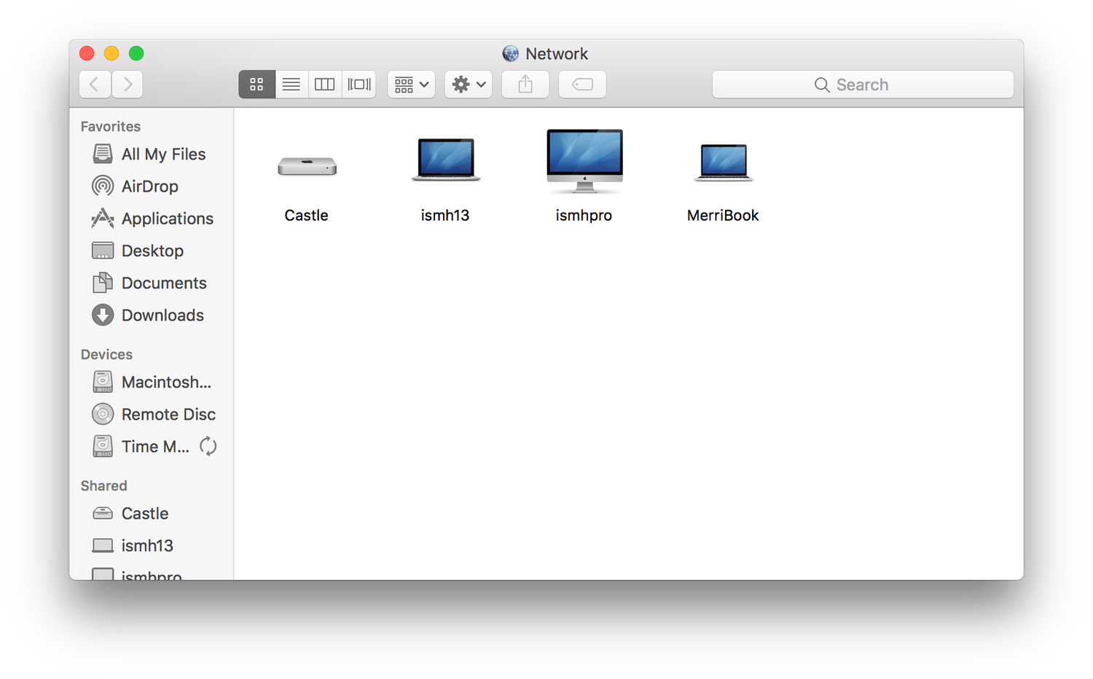Switch to list view
The width and height of the screenshot is (1093, 679).
click(291, 85)
